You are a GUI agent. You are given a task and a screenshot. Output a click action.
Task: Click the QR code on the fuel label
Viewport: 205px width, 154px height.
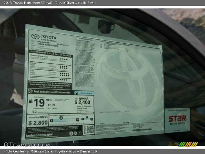pyautogui.click(x=89, y=129)
